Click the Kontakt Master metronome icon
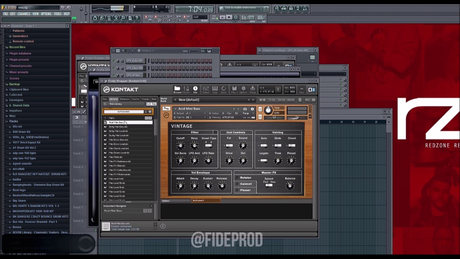The image size is (460, 259). click(x=186, y=89)
